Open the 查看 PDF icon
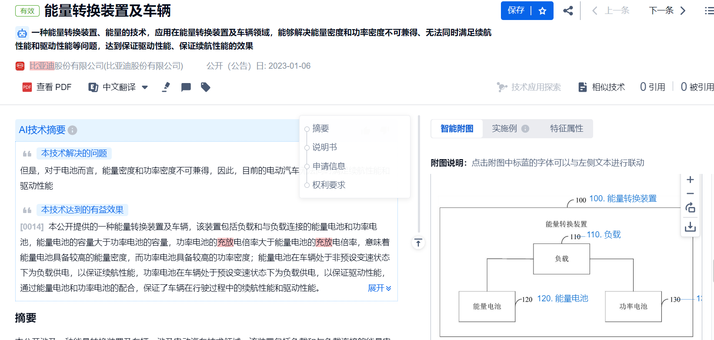The height and width of the screenshot is (340, 714). 27,87
